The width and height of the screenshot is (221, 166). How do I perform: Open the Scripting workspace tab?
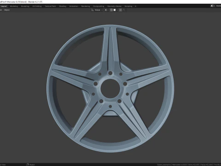coord(128,6)
